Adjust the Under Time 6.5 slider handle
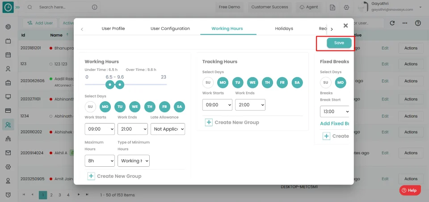Screen dimensions: 429x202 click(x=110, y=85)
